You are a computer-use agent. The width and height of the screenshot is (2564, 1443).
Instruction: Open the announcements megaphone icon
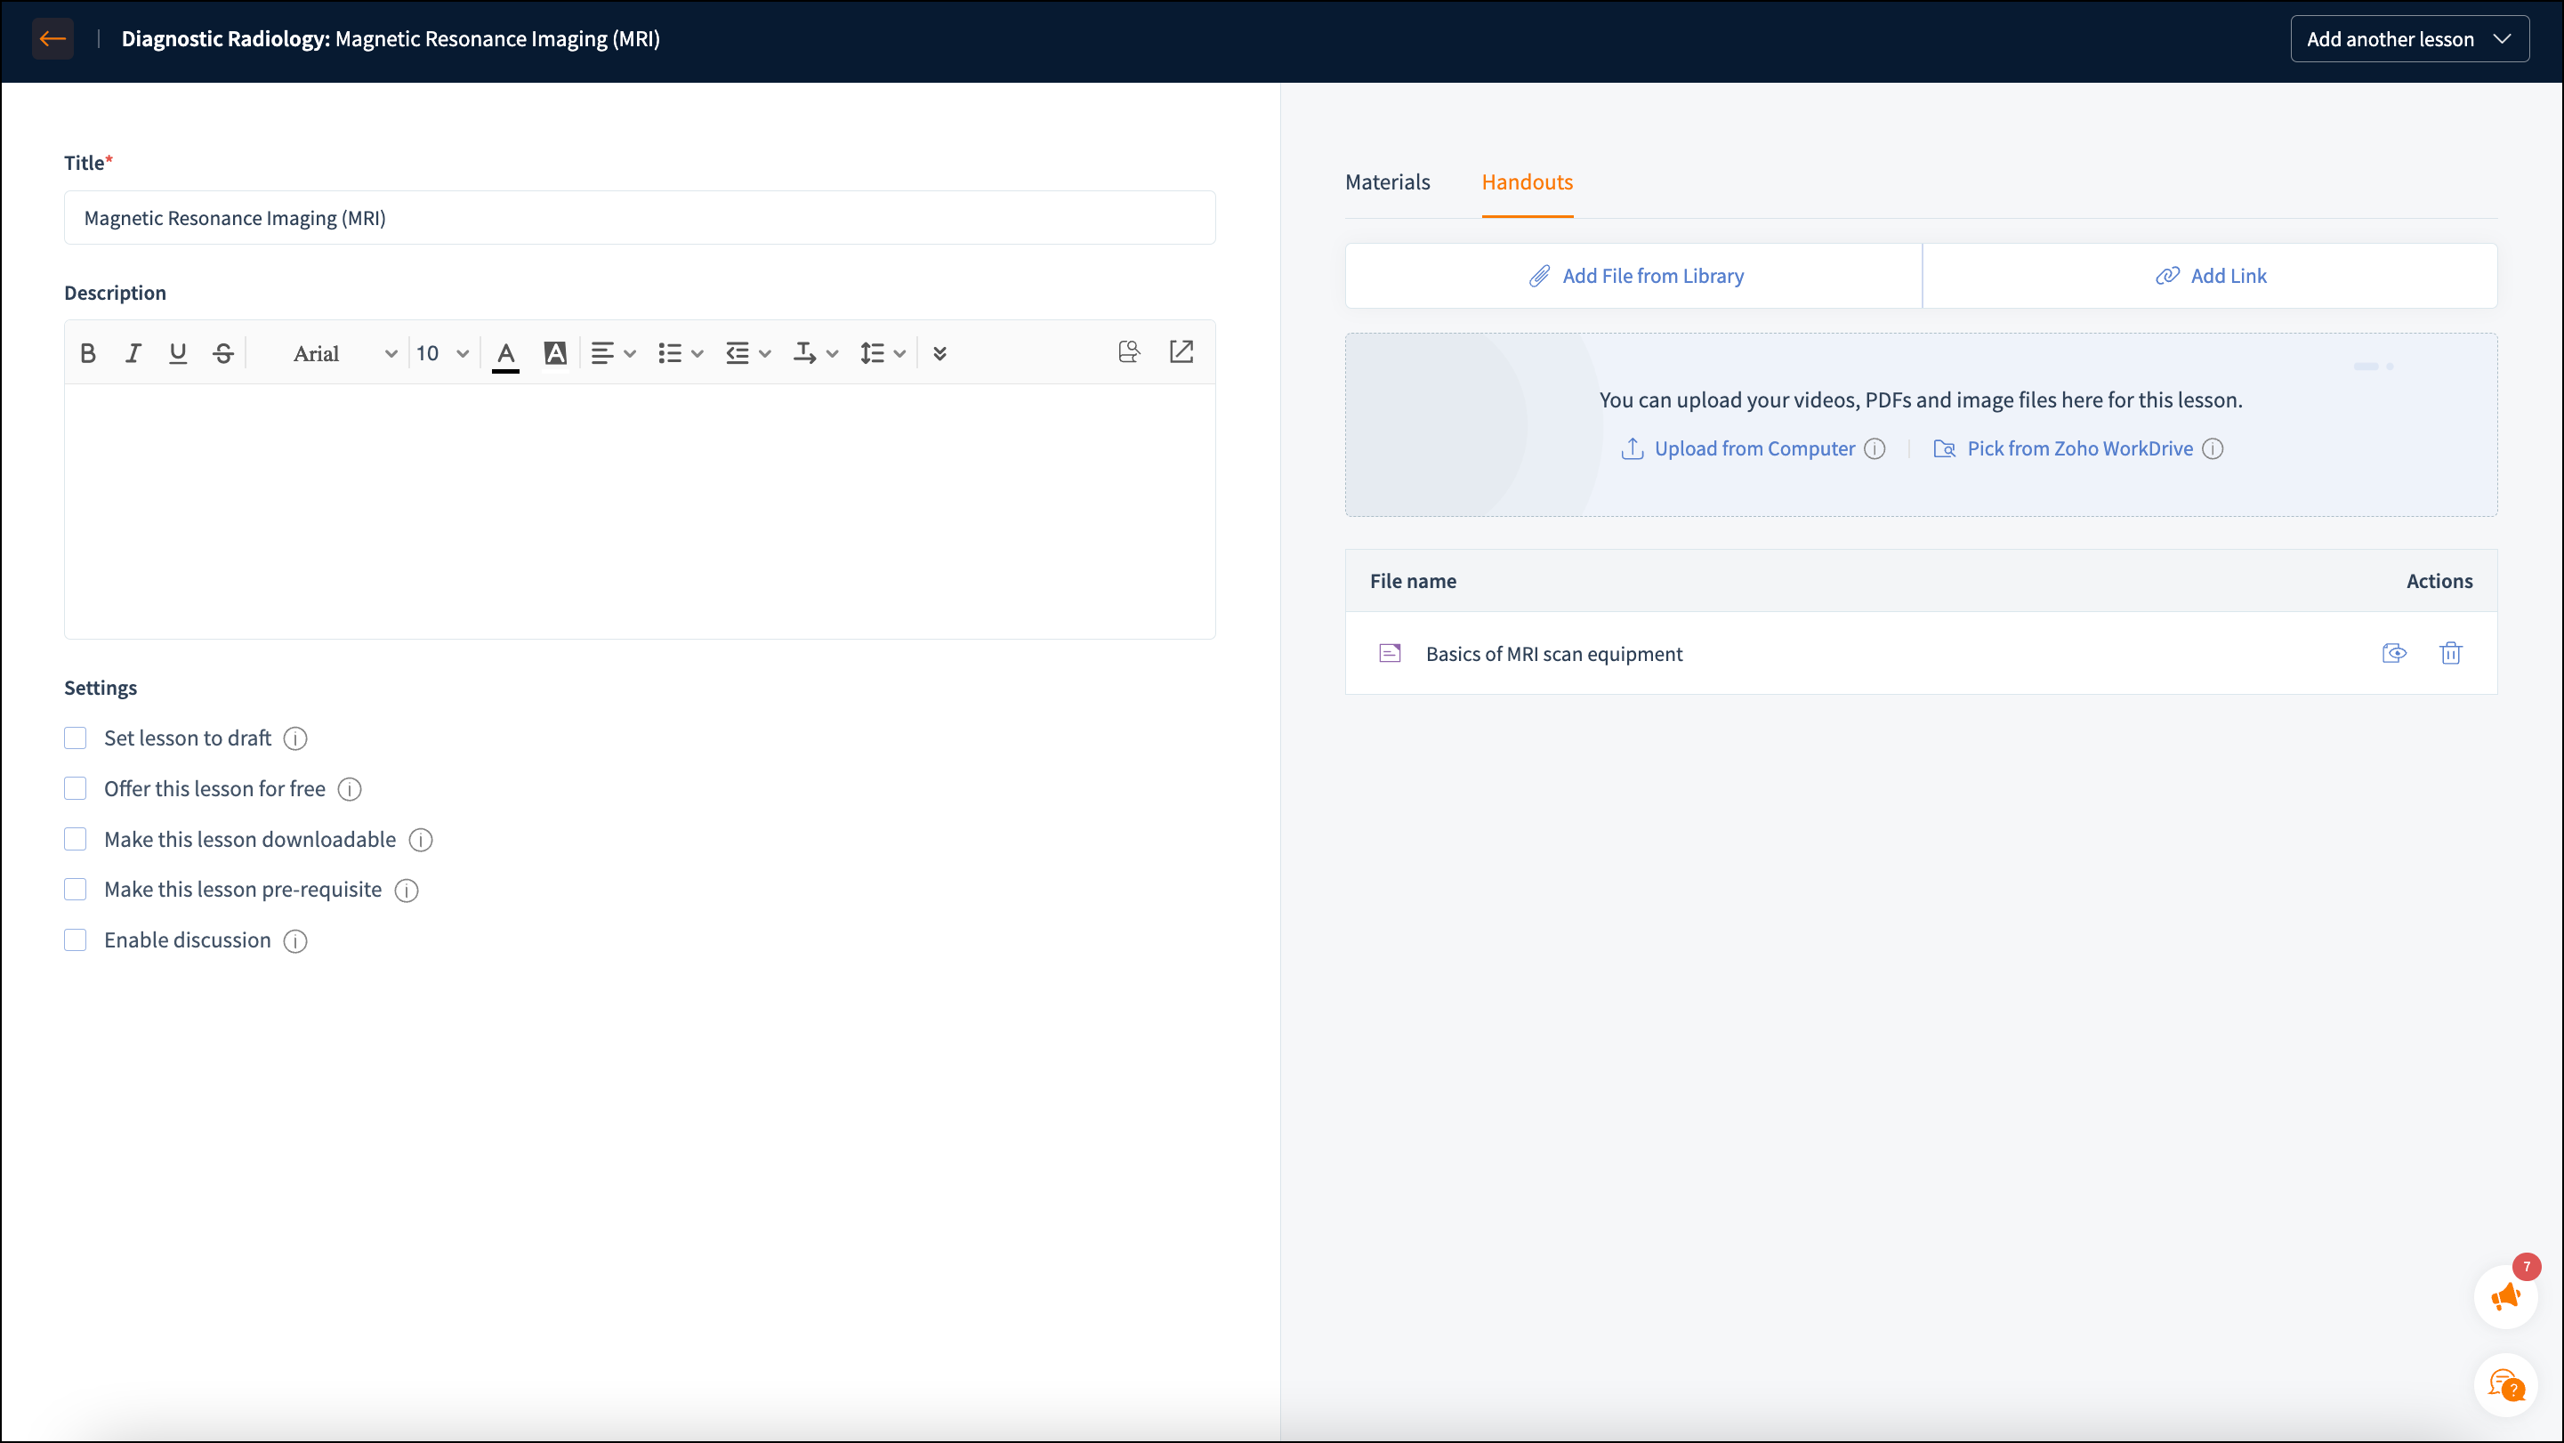click(2504, 1297)
